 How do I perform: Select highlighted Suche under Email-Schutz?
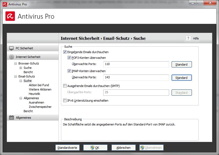(28, 81)
